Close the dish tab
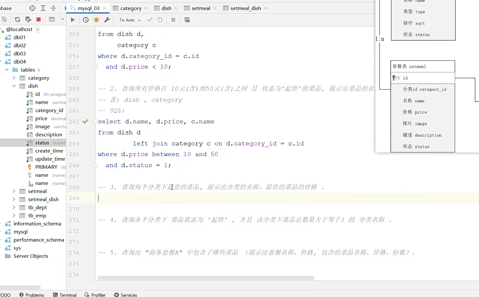Viewport: 479px width, 297px height. [176, 8]
